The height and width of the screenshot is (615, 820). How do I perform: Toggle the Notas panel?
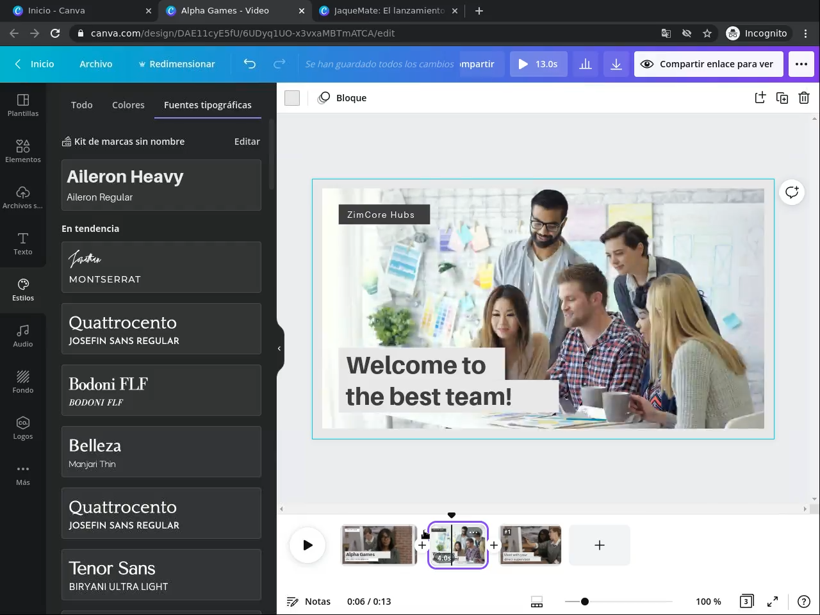(x=309, y=602)
